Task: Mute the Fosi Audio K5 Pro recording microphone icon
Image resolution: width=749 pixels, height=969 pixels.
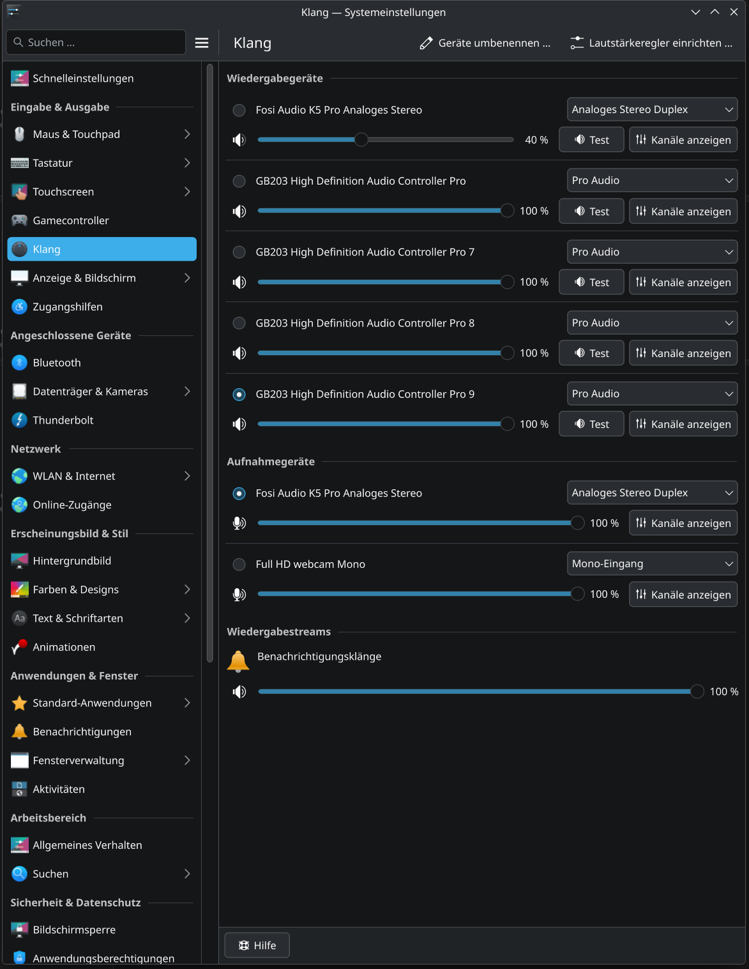Action: 239,523
